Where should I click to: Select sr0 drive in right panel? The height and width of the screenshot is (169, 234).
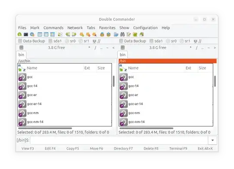click(172, 41)
